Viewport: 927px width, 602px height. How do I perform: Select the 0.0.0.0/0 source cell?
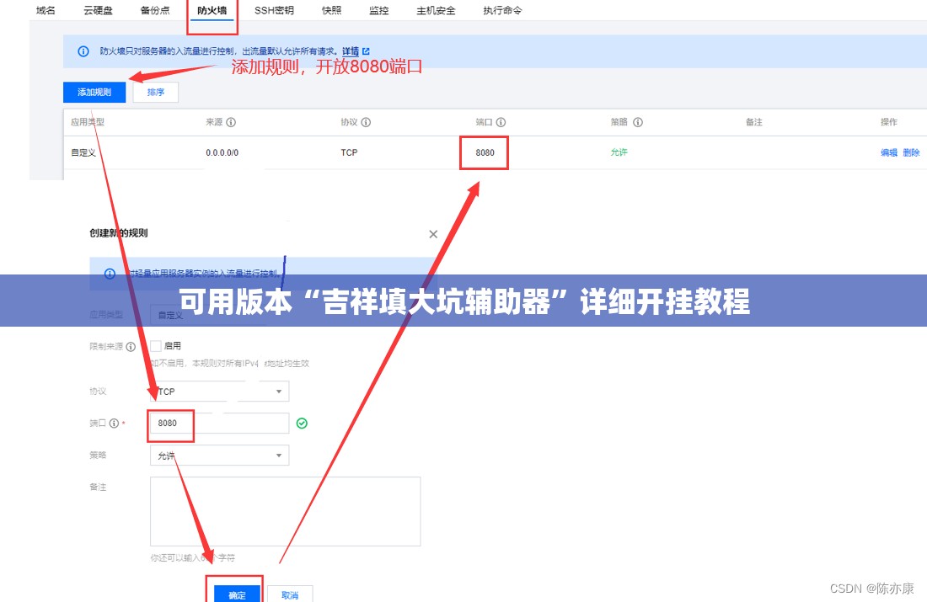pyautogui.click(x=222, y=152)
